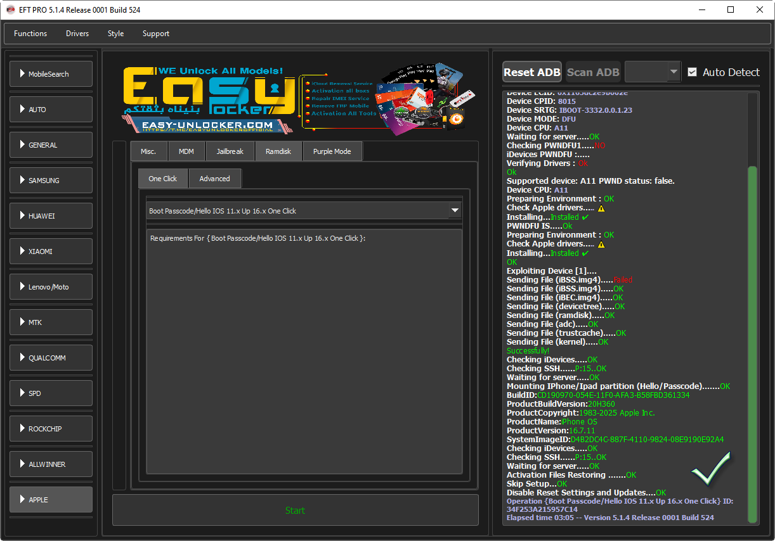
Task: Maximize the EFT PRO window
Action: pyautogui.click(x=731, y=10)
